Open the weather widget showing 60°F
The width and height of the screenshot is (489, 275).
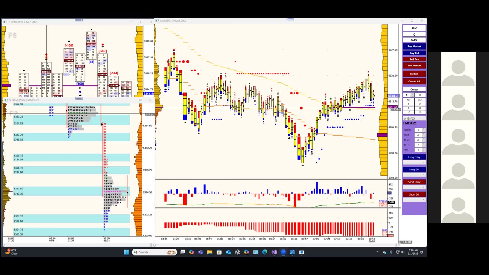[11, 252]
